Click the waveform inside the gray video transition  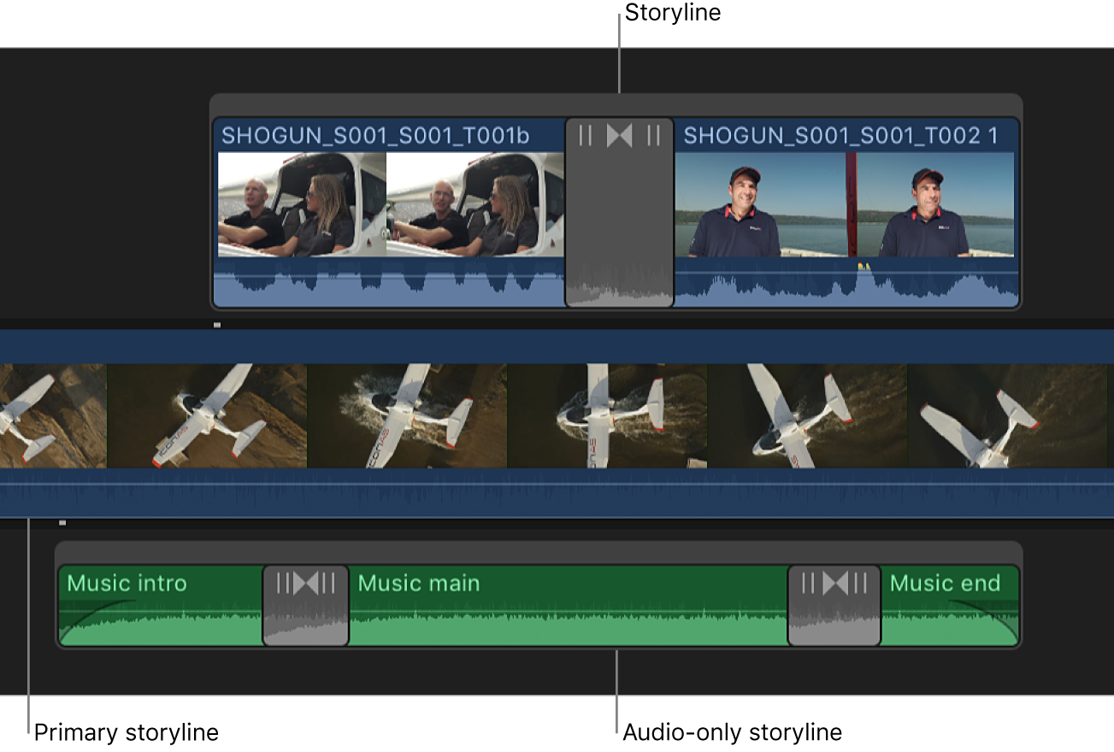pyautogui.click(x=618, y=282)
